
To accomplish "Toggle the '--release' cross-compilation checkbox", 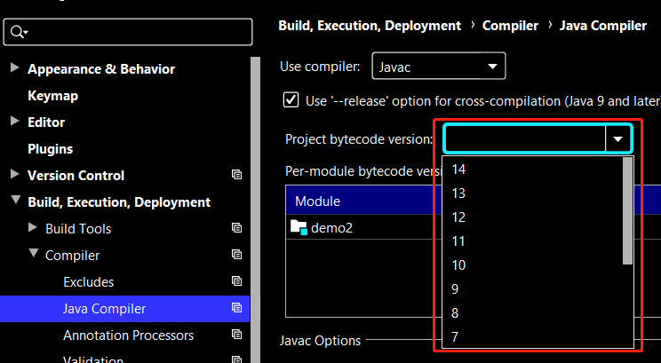I will [x=291, y=100].
